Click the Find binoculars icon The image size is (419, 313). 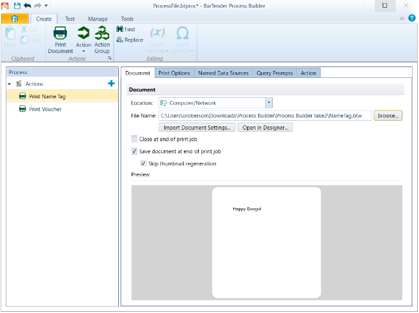tap(119, 29)
